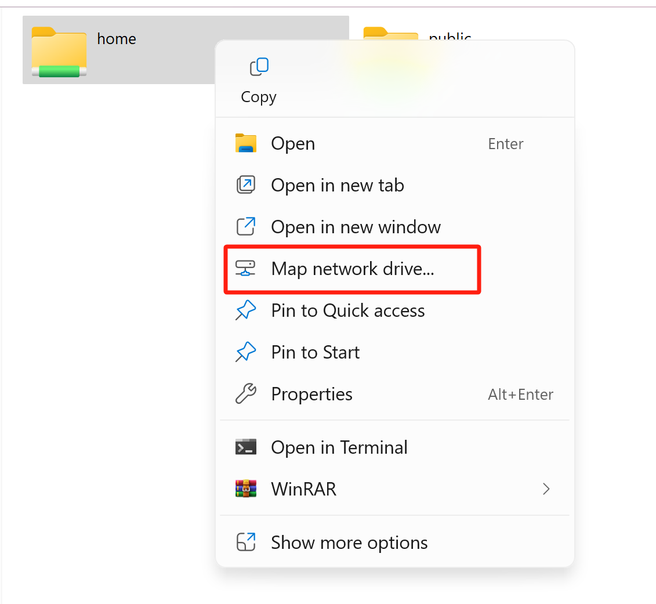This screenshot has height=604, width=656.
Task: Choose the Map network drive... text
Action: [x=352, y=269]
